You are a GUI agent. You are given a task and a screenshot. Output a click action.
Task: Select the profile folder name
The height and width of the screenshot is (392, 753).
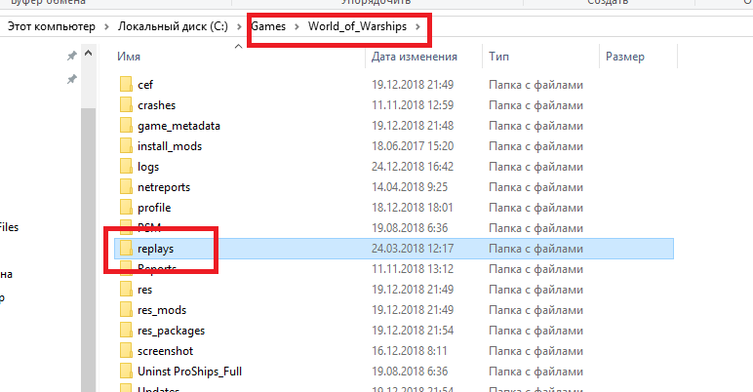click(x=154, y=208)
